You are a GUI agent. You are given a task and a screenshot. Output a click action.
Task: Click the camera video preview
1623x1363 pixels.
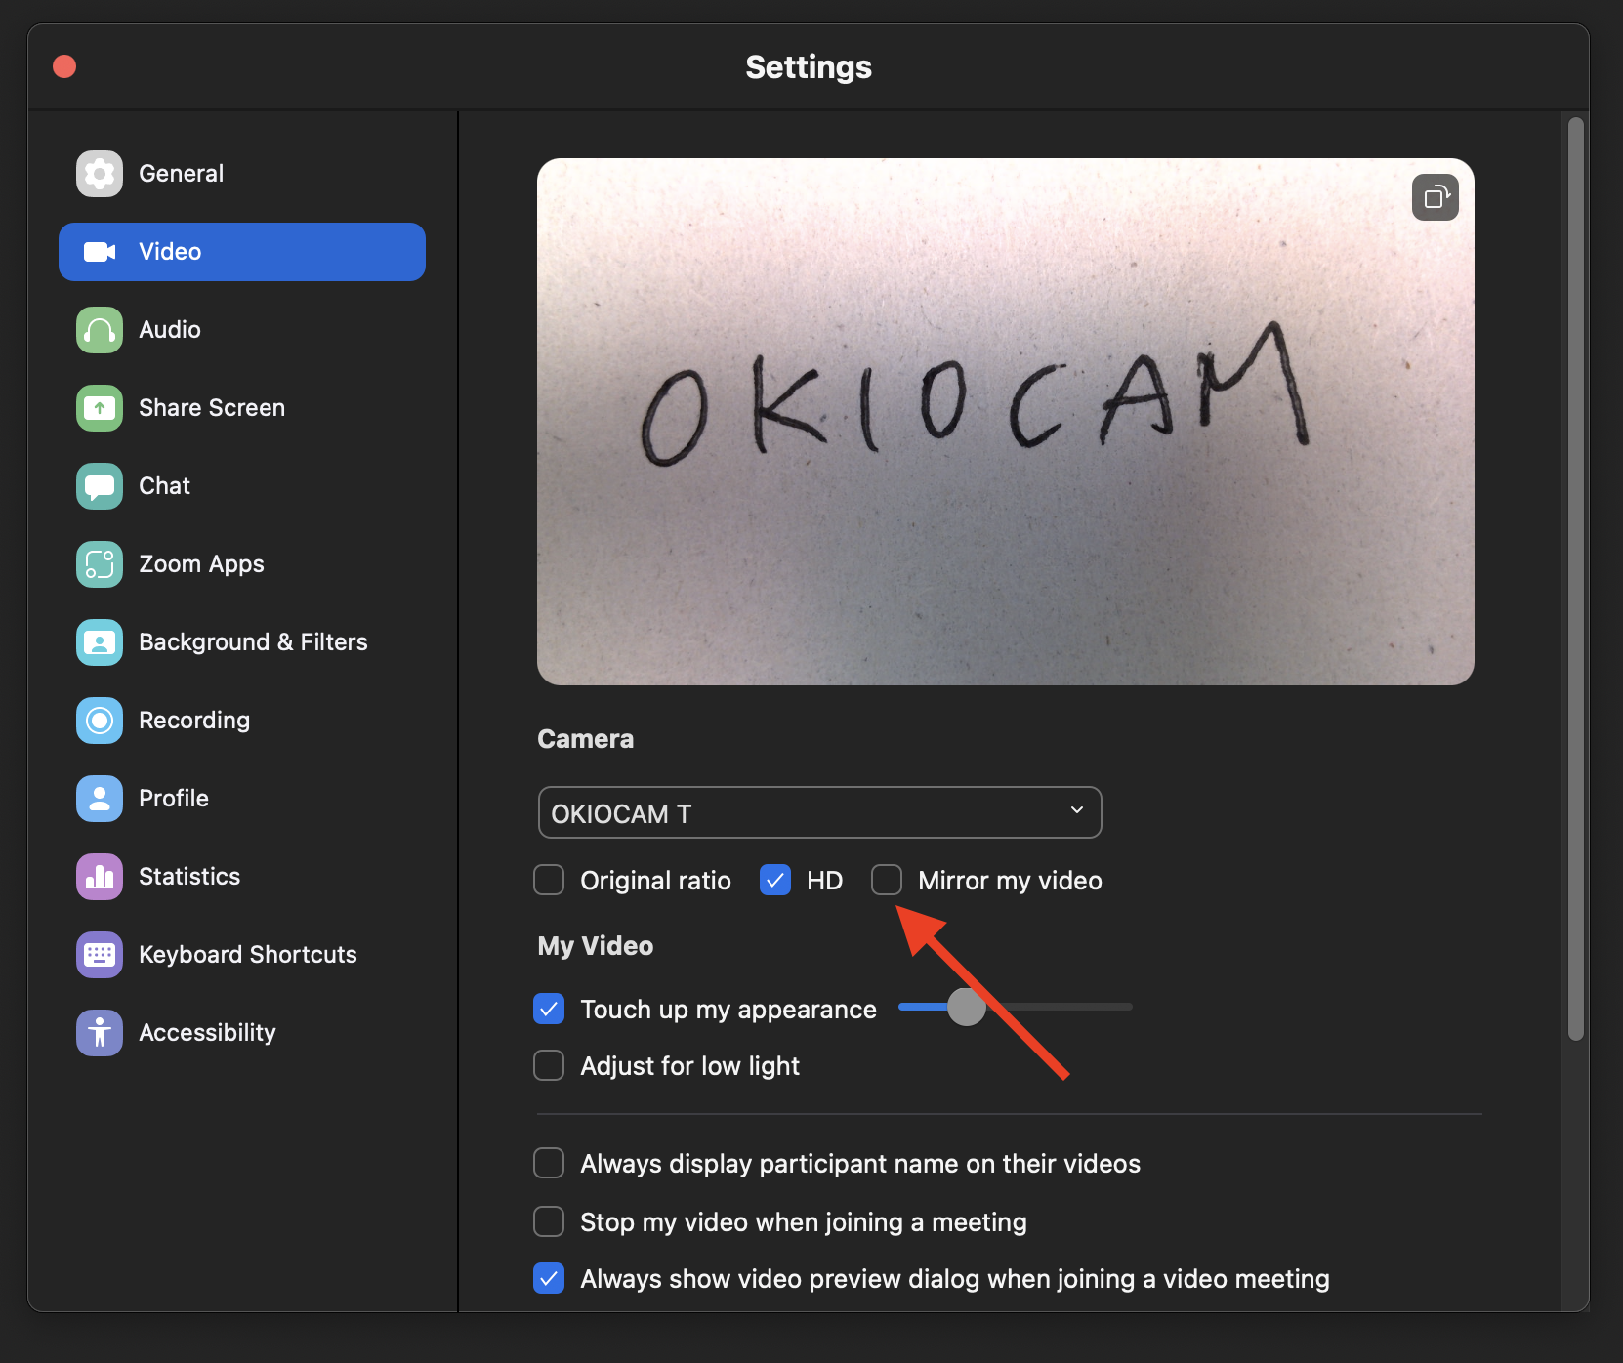pyautogui.click(x=1006, y=422)
